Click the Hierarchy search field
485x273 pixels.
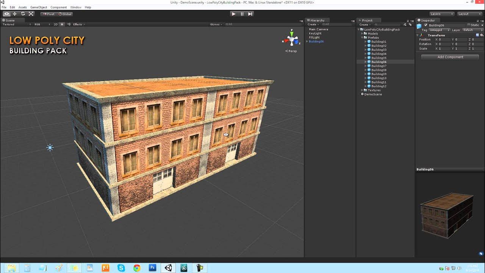click(337, 24)
